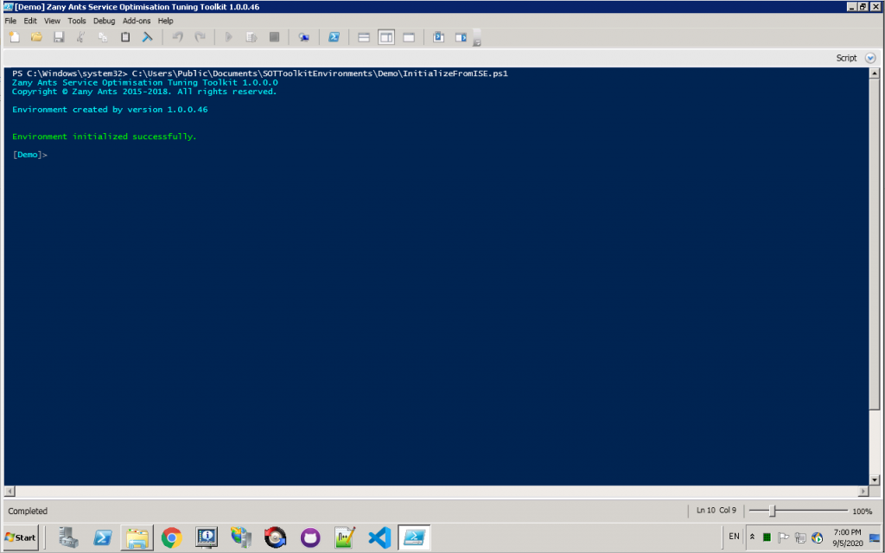Click 'Environment initialized successfully.' text

105,137
